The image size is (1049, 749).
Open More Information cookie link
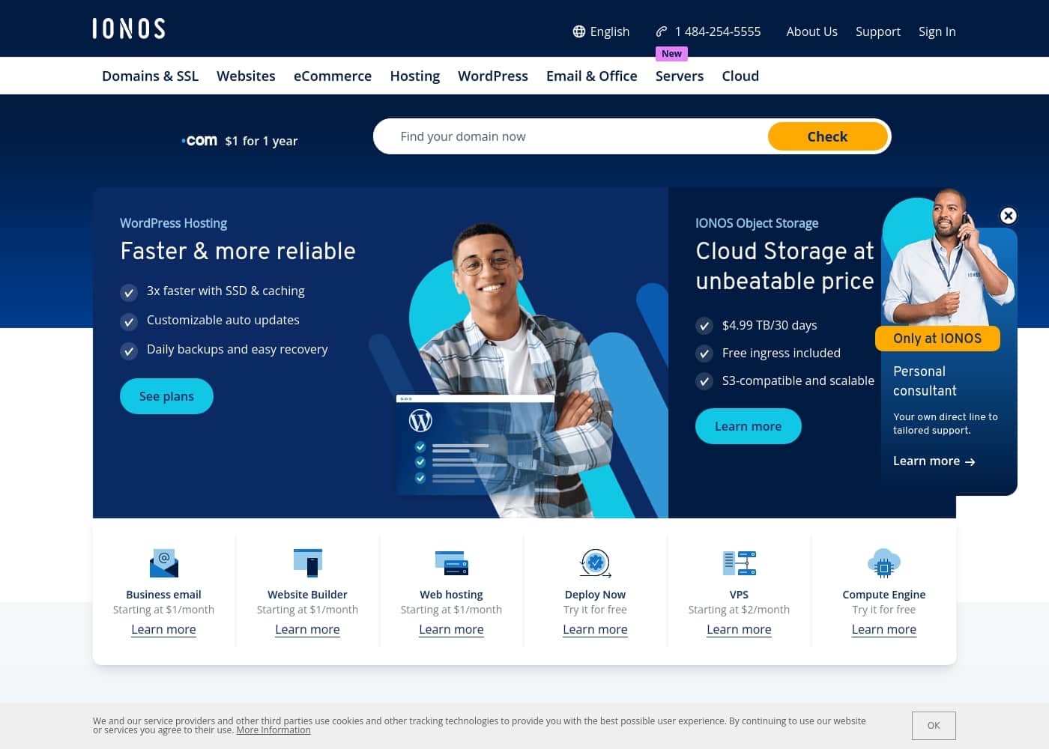pos(273,730)
